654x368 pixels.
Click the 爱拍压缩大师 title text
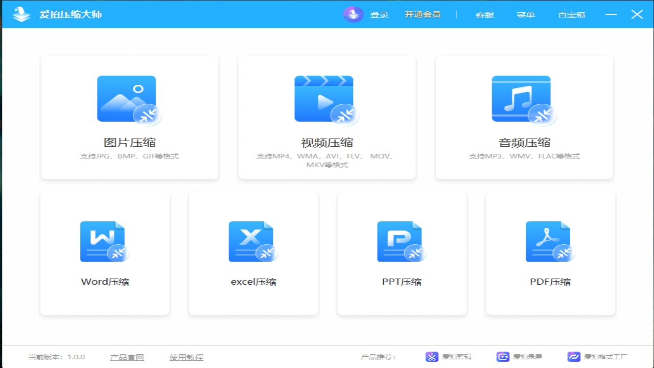[x=71, y=14]
